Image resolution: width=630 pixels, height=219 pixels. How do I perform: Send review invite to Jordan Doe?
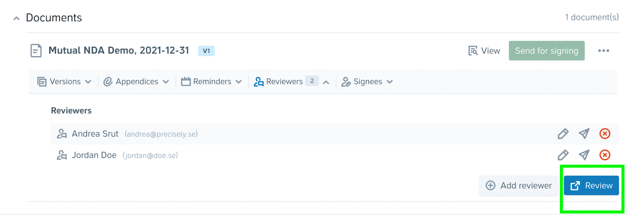(584, 155)
